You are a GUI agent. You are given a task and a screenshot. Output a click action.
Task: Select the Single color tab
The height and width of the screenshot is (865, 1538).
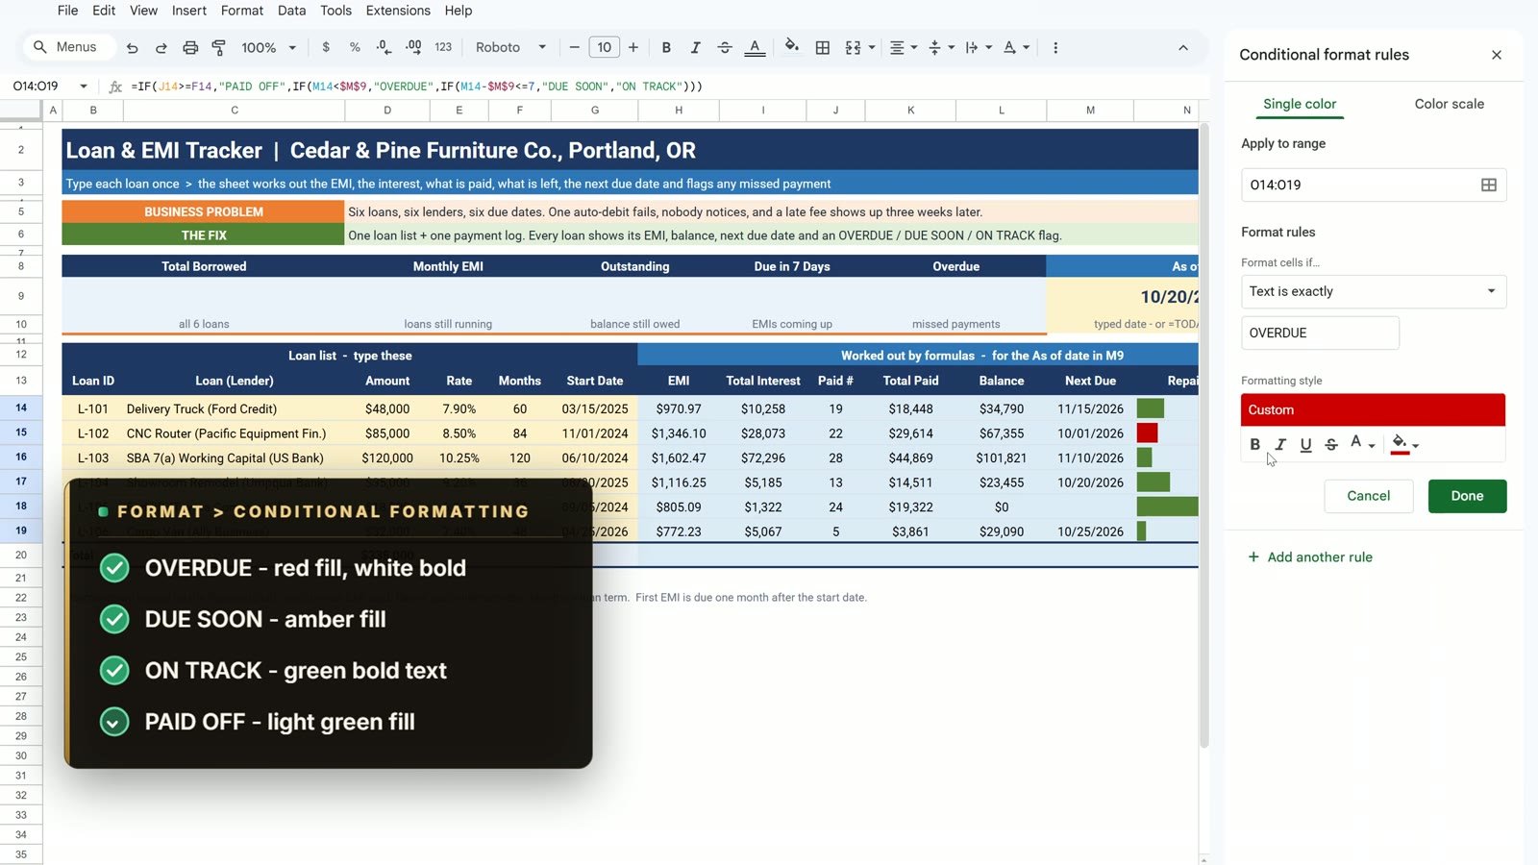click(1300, 104)
